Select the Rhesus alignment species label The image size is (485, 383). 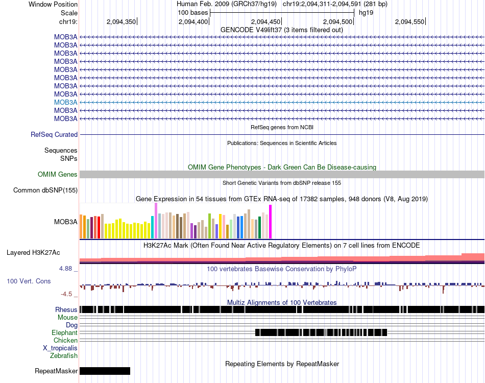(66, 309)
